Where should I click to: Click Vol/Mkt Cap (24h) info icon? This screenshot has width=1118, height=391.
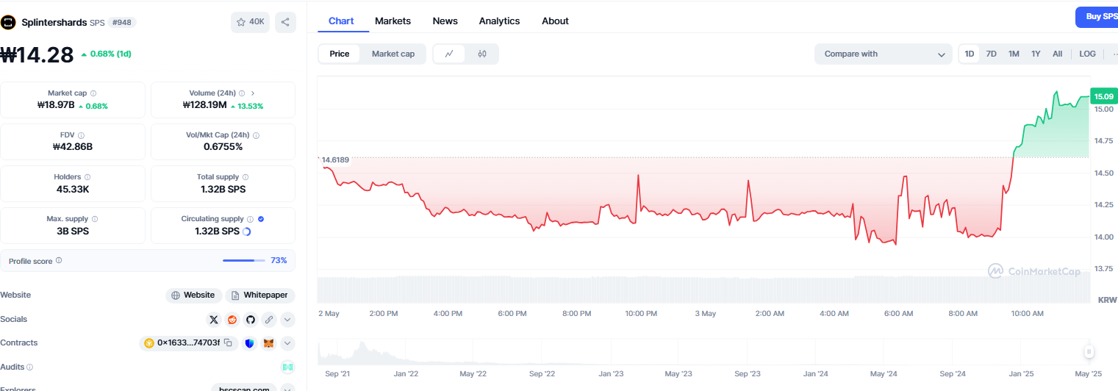[x=256, y=135]
